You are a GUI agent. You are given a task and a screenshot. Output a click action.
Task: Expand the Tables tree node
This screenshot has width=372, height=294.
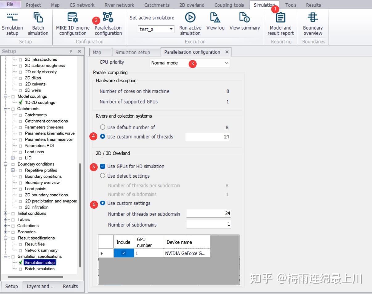tap(6, 219)
